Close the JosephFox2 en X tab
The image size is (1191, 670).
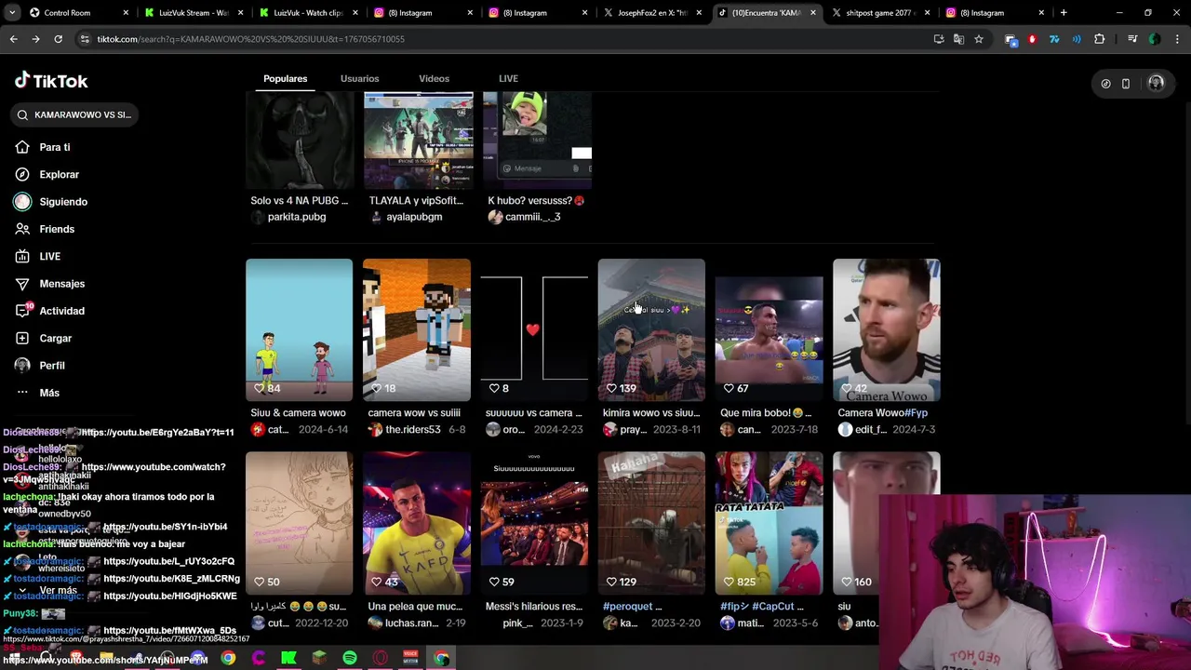699,13
